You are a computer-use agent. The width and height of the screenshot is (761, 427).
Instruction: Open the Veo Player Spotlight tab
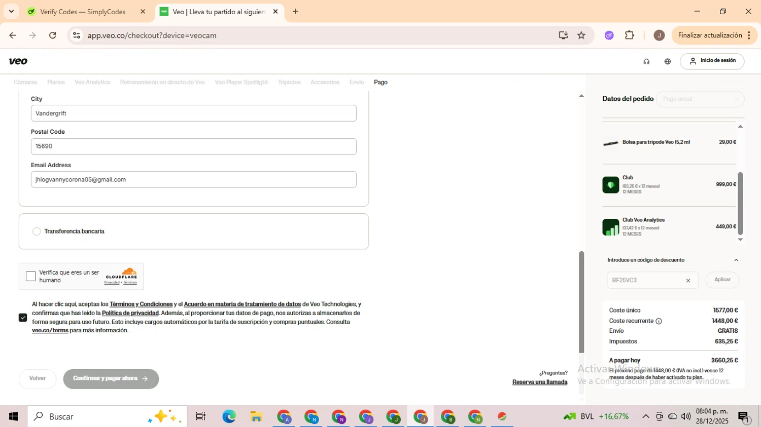[241, 82]
